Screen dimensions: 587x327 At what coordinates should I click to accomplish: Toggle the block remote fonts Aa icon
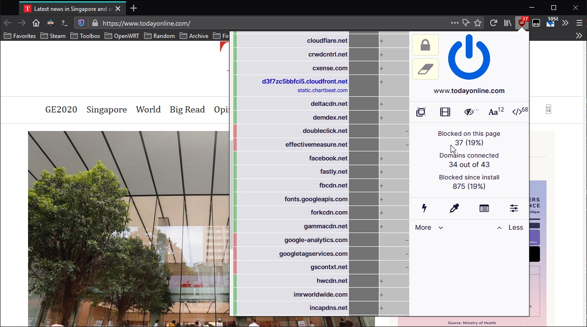click(496, 112)
